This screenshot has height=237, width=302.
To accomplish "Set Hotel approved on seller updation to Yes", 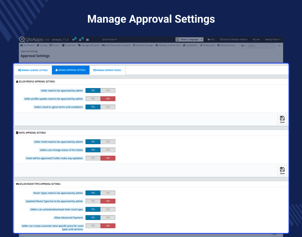I will pos(93,158).
